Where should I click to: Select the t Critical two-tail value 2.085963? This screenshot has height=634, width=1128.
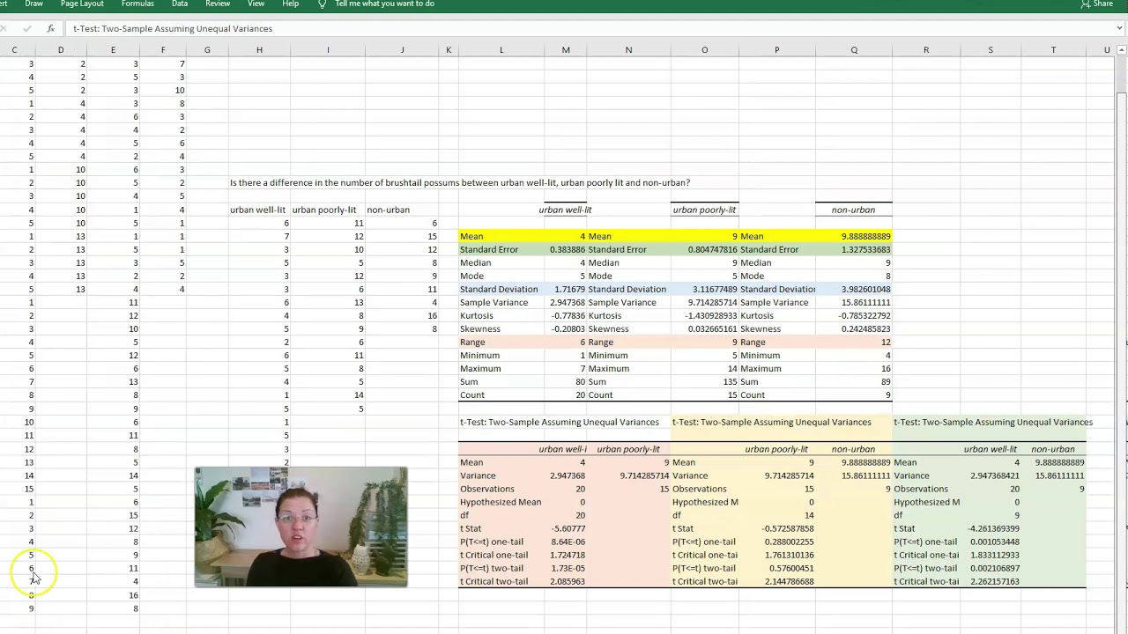tap(566, 581)
